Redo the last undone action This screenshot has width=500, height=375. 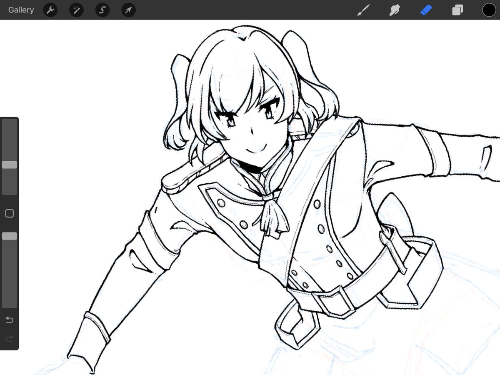[x=9, y=339]
